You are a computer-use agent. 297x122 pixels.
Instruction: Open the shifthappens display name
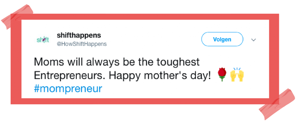(79, 35)
